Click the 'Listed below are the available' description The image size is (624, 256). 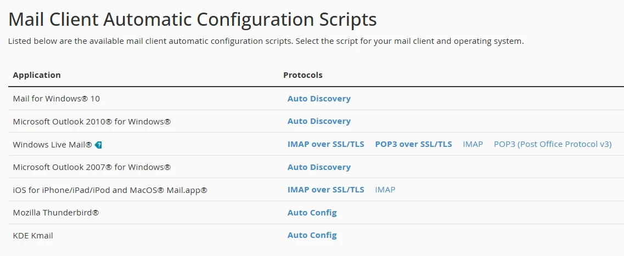[x=266, y=41]
